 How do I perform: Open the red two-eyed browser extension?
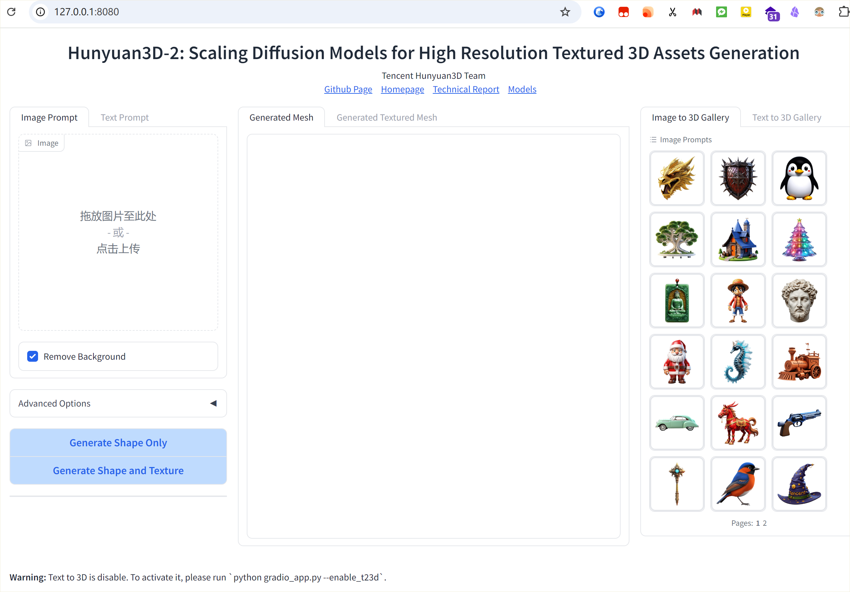click(x=623, y=12)
